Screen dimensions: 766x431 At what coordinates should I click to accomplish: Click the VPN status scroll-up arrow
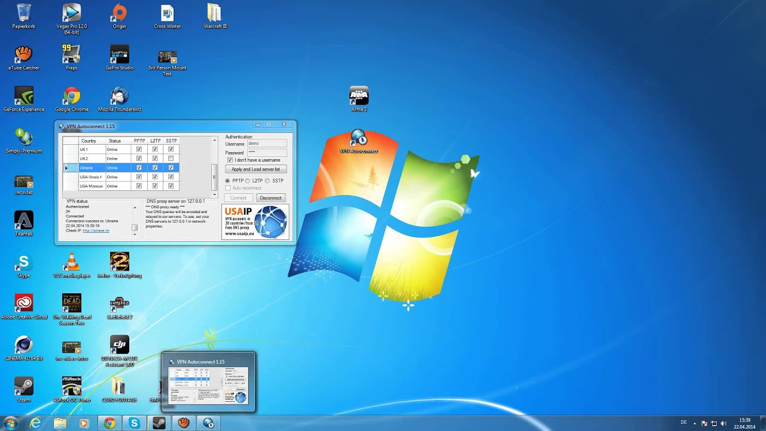coord(135,208)
